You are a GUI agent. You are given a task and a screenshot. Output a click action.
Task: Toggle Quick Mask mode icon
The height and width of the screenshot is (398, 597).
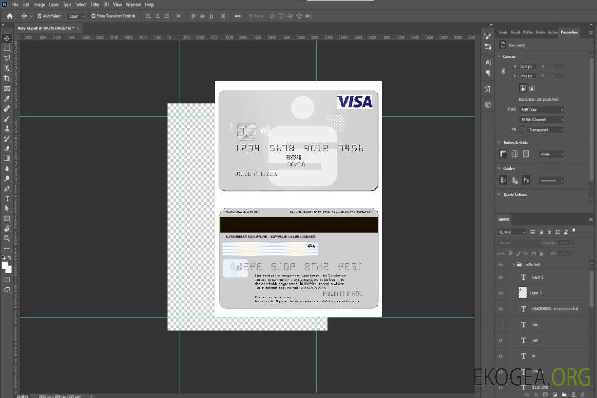click(x=7, y=280)
